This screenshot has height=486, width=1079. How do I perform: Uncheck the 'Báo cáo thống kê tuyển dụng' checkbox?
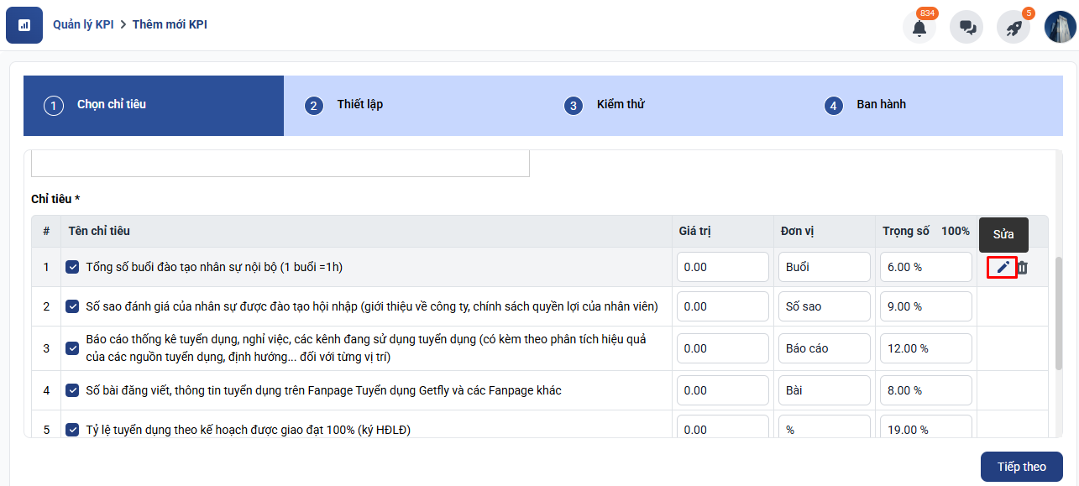point(72,348)
